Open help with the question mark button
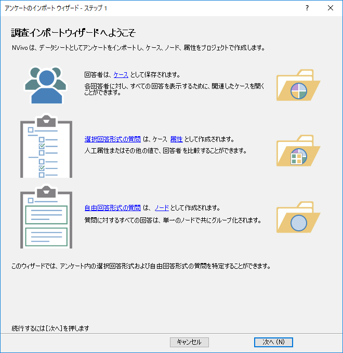 coord(307,8)
